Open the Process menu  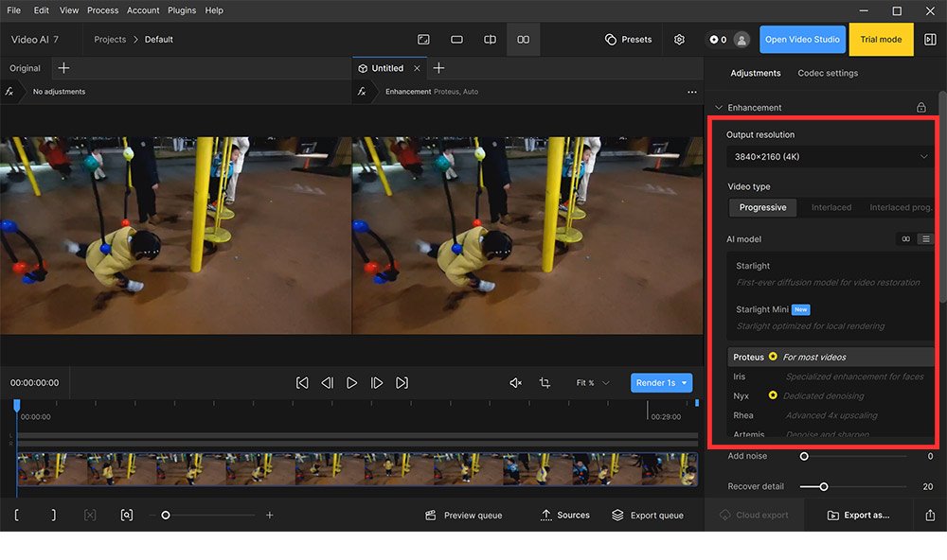(102, 10)
